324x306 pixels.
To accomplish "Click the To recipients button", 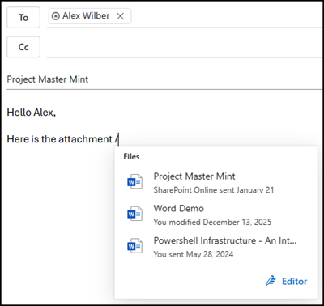I will [23, 18].
